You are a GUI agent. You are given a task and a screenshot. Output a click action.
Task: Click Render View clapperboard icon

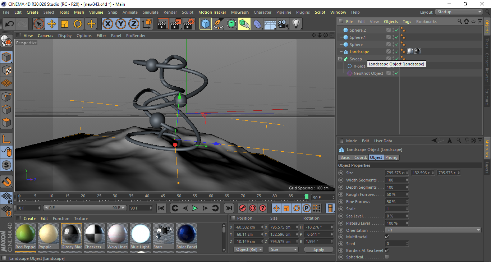163,24
